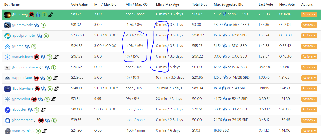
Task: Expand the Actions menu in @smartsteem row
Action: coord(309,57)
